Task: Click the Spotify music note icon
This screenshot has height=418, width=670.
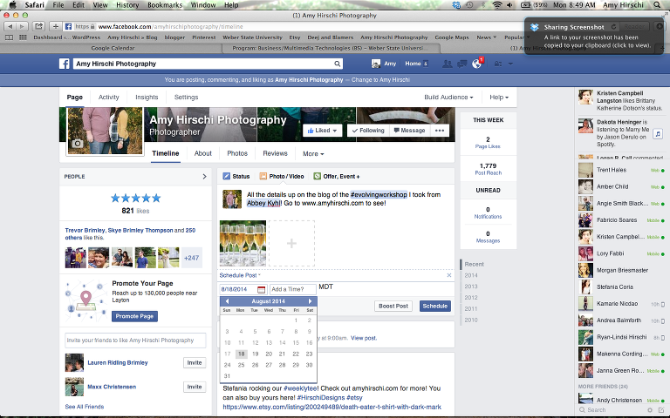Action: click(658, 134)
